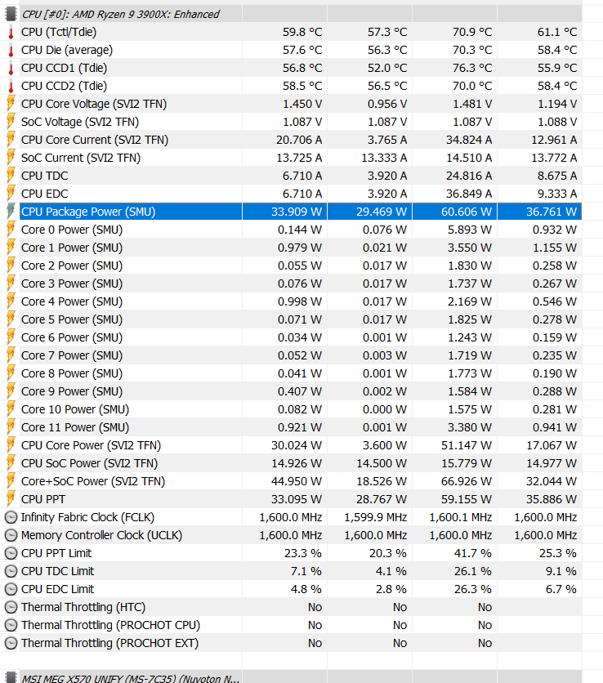This screenshot has width=603, height=683.
Task: Click the clock icon for Thermal Throttling (PROCHOT EXT)
Action: click(11, 643)
